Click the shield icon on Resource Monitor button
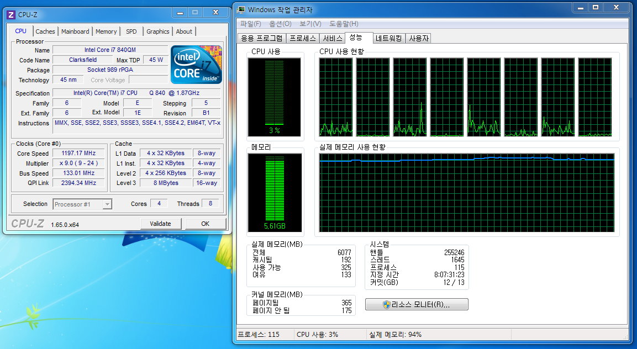The image size is (637, 349). (x=387, y=305)
